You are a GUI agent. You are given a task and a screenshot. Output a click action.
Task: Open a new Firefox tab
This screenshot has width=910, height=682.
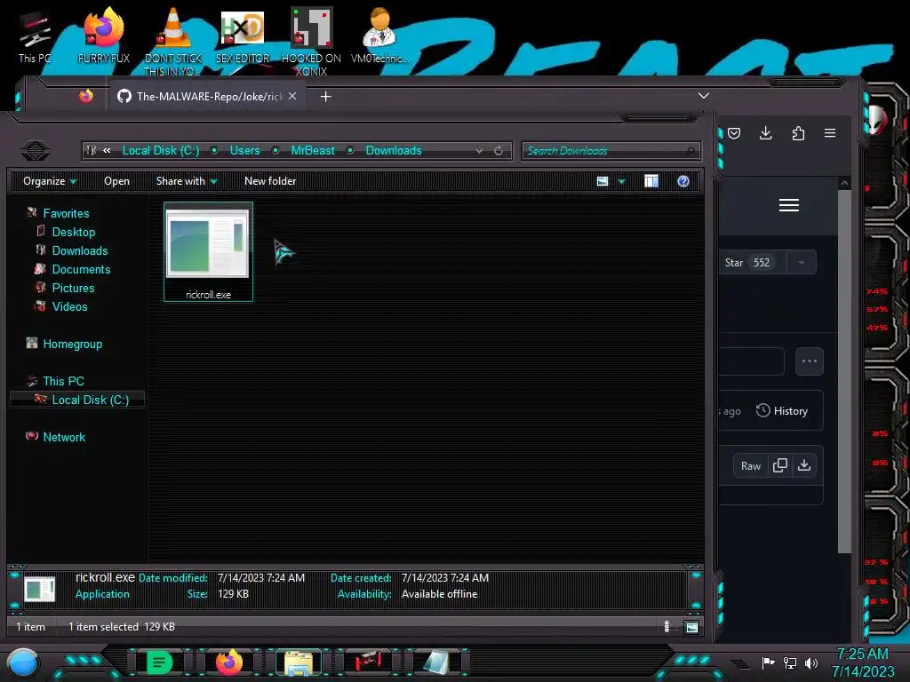pos(325,96)
